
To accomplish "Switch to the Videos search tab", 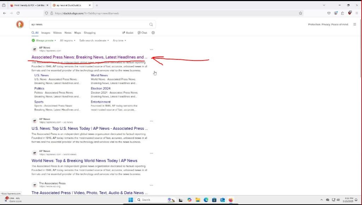I will [x=57, y=33].
